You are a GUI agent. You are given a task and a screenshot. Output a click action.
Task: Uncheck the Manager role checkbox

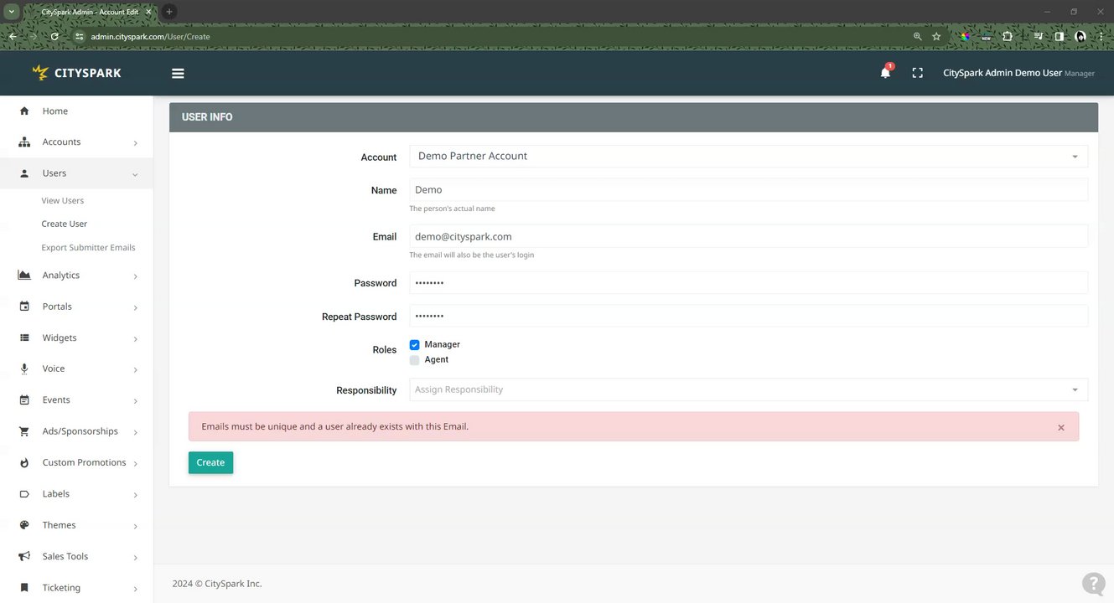coord(414,344)
